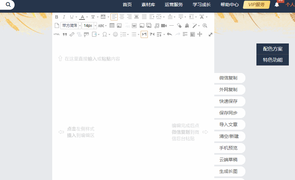Open the font color picker
The width and height of the screenshot is (295, 180).
(82, 17)
